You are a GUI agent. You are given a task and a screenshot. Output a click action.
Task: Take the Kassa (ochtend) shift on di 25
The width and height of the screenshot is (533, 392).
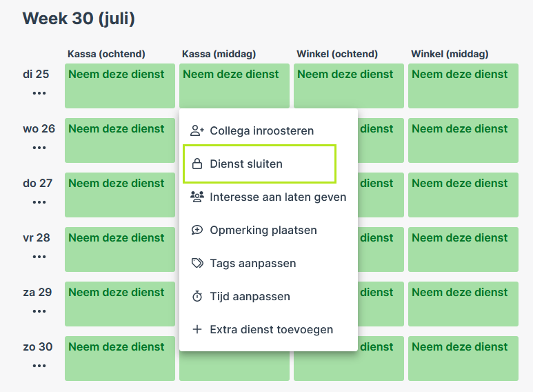(120, 86)
